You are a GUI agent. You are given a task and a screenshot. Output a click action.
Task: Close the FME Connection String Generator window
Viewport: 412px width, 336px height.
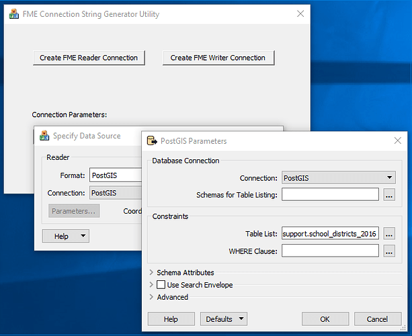[x=300, y=13]
